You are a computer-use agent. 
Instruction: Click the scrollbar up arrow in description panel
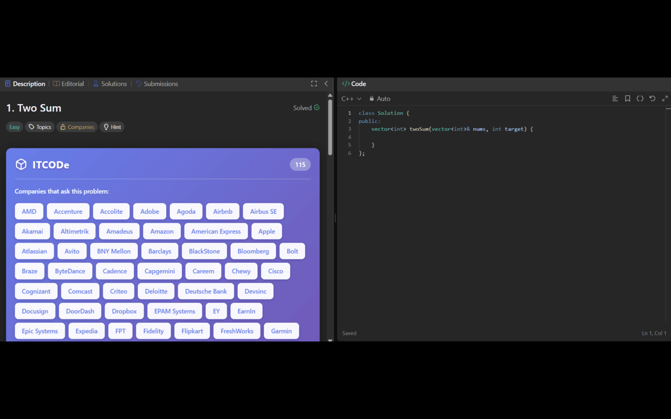[330, 95]
